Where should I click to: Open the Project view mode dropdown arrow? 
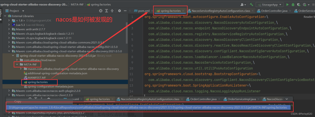click(x=23, y=11)
